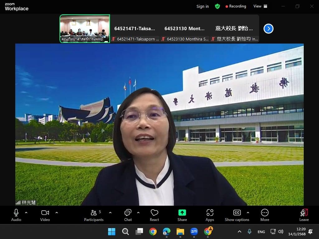Open the Participants panel
The image size is (319, 239).
click(93, 215)
